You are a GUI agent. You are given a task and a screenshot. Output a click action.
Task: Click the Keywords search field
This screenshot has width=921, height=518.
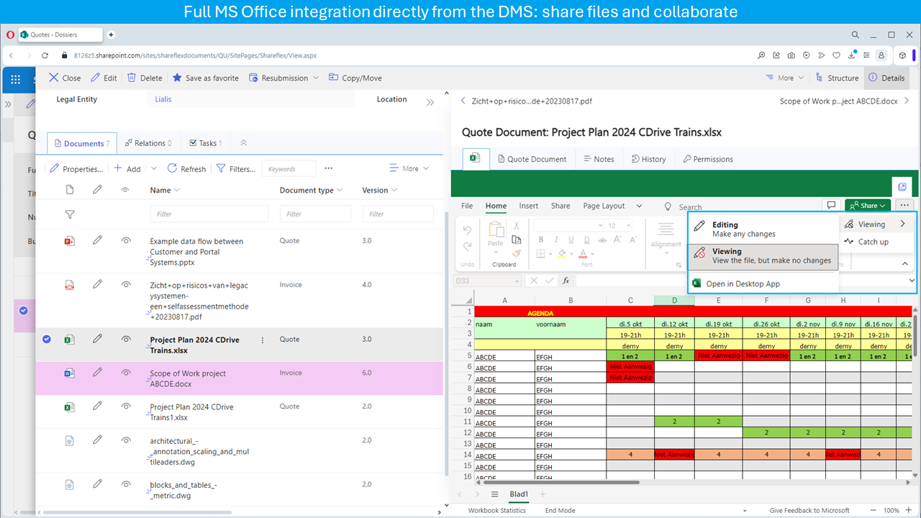289,168
